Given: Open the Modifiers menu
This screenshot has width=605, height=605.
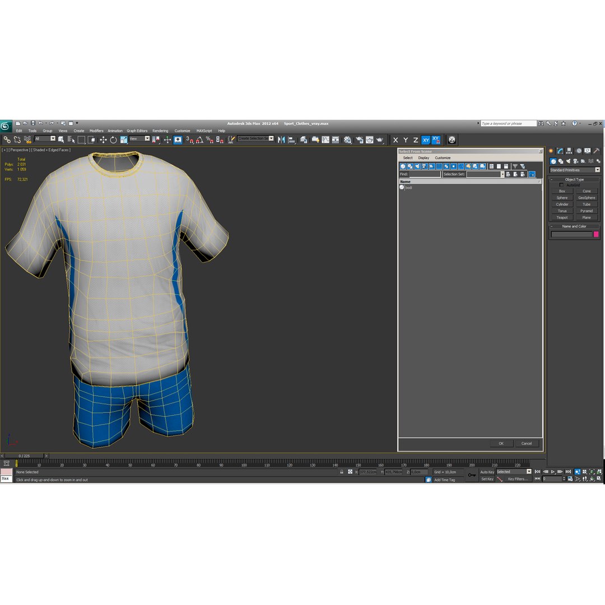Looking at the screenshot, I should coord(96,131).
